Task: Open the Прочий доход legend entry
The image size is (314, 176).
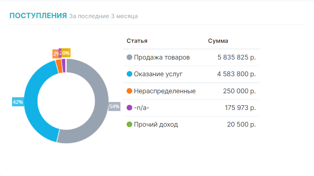Action: tap(156, 124)
